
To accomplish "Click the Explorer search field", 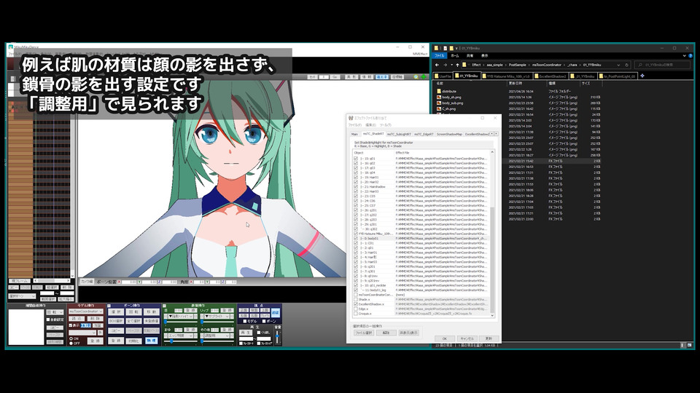I will pyautogui.click(x=664, y=65).
